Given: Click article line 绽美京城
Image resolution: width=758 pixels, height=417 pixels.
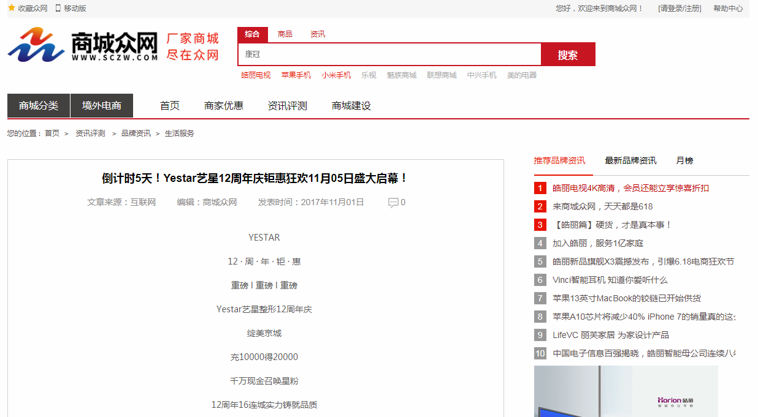Looking at the screenshot, I should [x=264, y=333].
